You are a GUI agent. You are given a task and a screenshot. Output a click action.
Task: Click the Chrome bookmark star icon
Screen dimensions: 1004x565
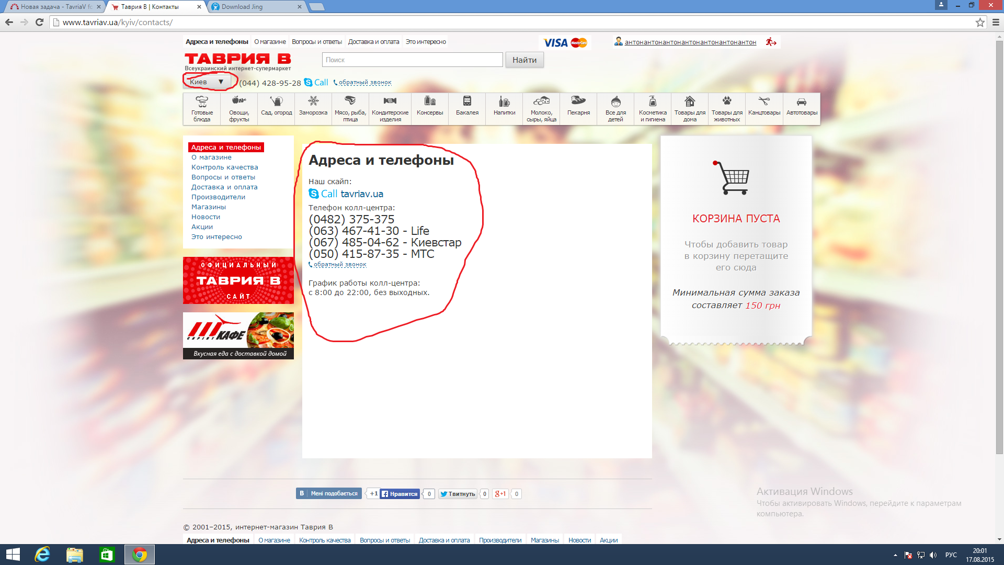pyautogui.click(x=980, y=22)
